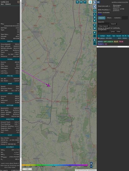Sort table by Callsign column header

click(103, 36)
